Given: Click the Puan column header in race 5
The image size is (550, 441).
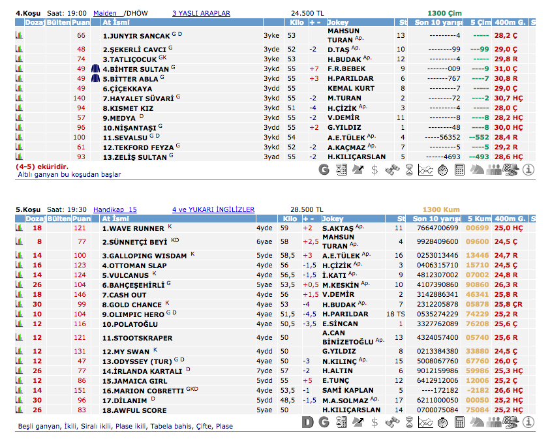Looking at the screenshot, I should click(81, 219).
